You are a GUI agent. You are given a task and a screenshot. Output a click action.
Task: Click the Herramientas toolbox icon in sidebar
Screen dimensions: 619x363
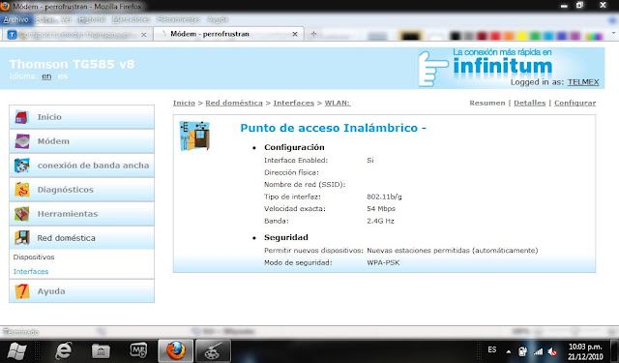pyautogui.click(x=21, y=214)
